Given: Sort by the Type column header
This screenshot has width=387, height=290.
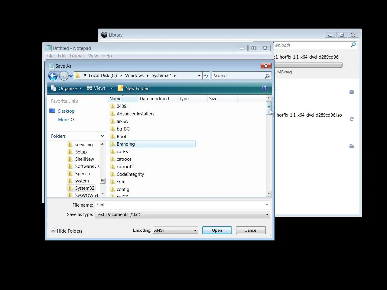Looking at the screenshot, I should (192, 99).
